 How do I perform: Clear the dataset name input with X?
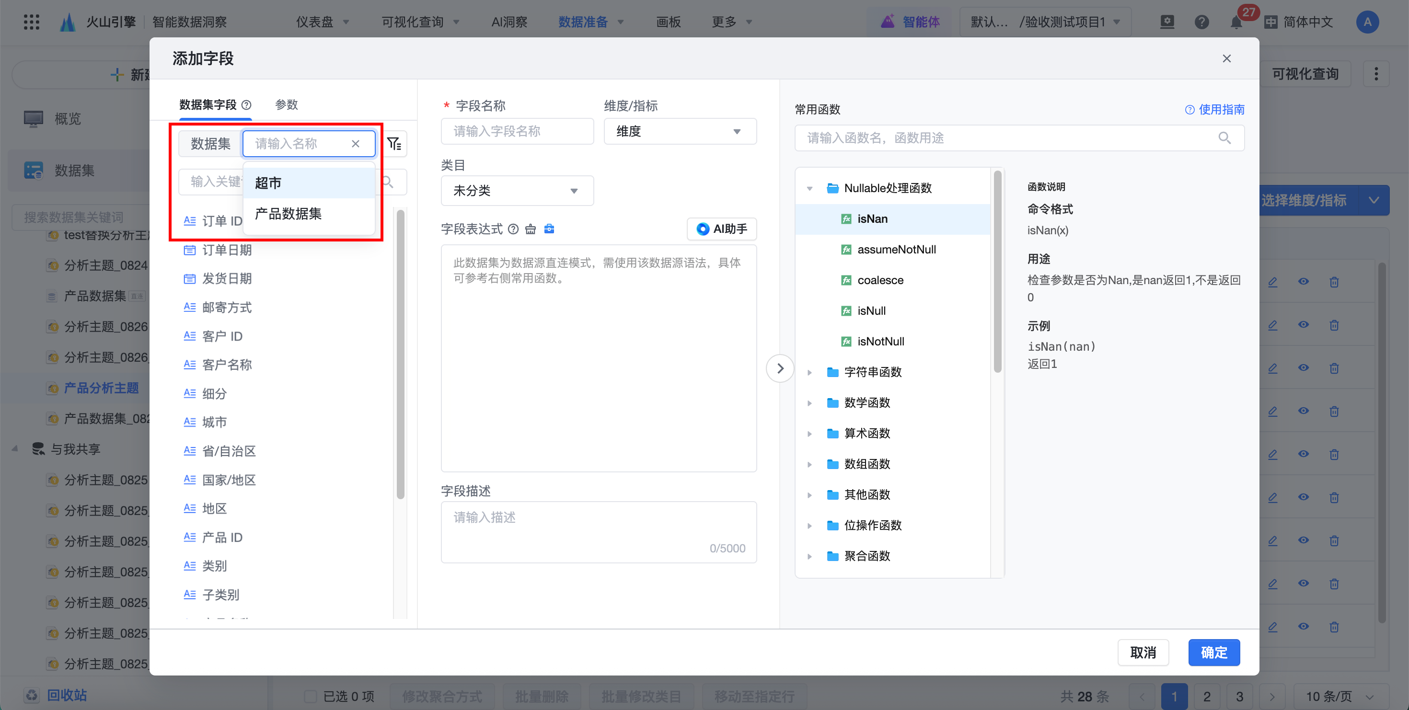(356, 144)
